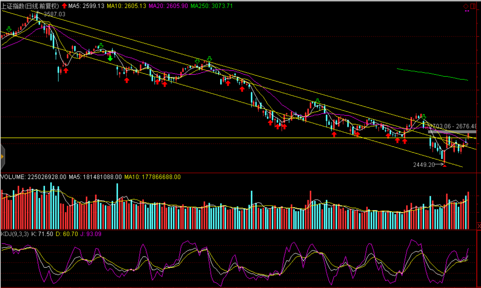Click the 3587.03 high price annotation
The height and width of the screenshot is (288, 481).
54,14
